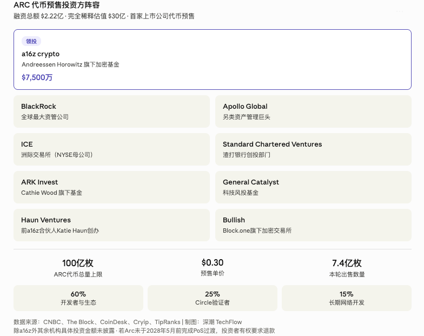Click the ARK Invest title
424x336 pixels.
[39, 182]
